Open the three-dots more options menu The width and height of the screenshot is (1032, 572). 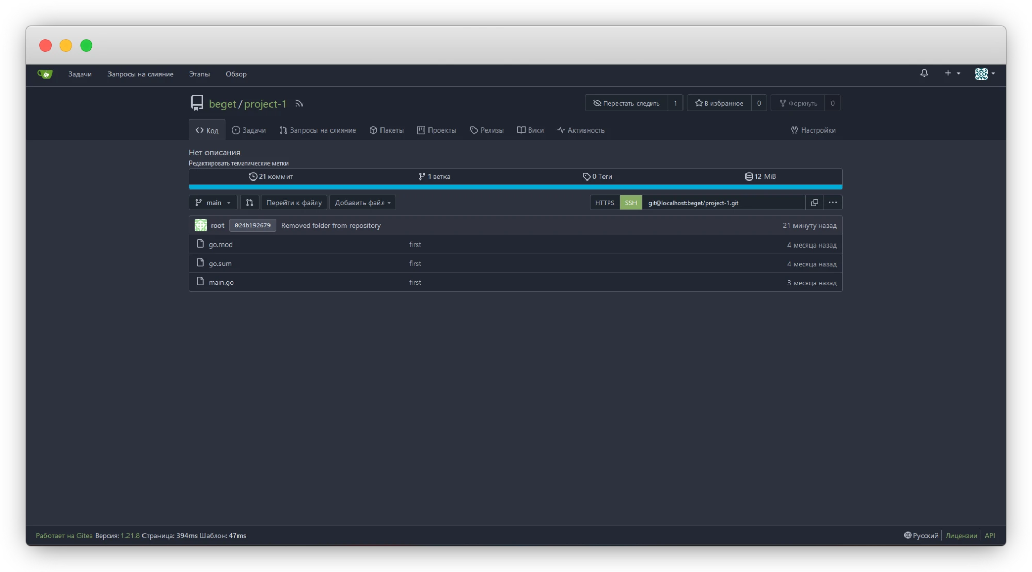[x=832, y=203]
